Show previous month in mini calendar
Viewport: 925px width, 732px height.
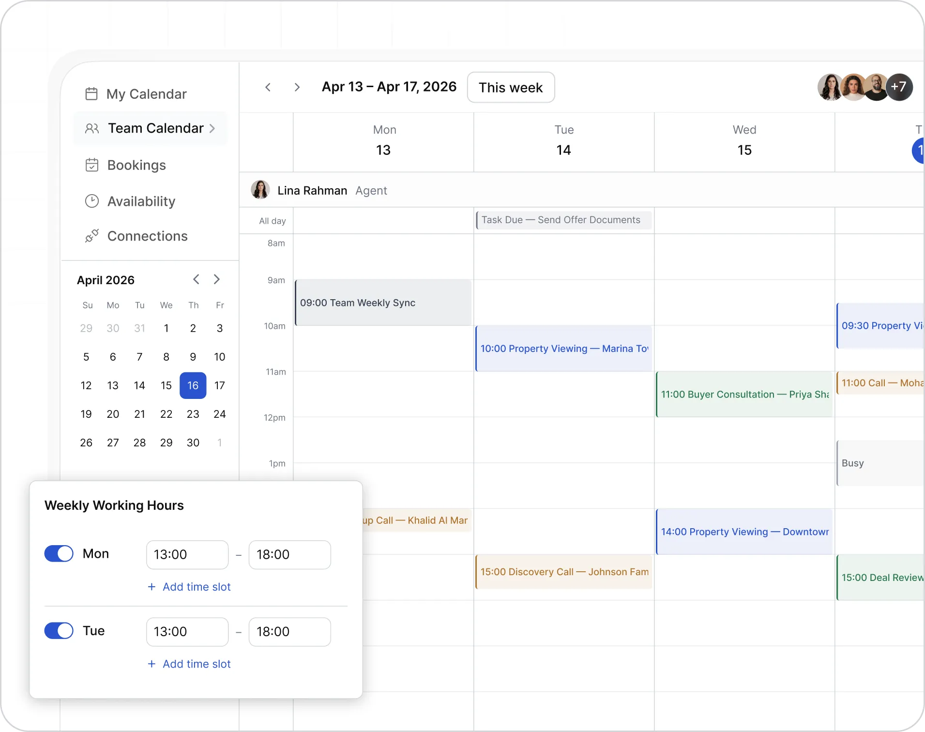196,279
